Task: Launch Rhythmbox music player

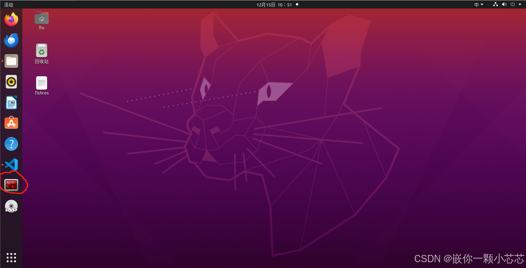Action: [x=11, y=82]
